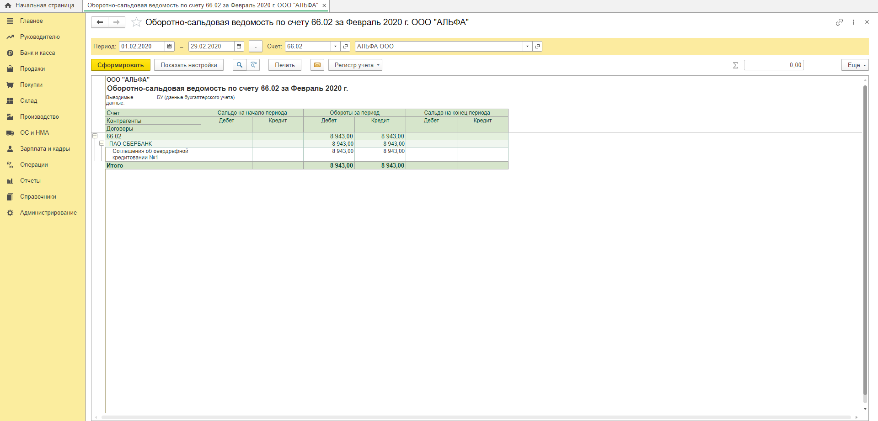This screenshot has width=878, height=421.
Task: Open the Справочники menu section
Action: click(x=38, y=197)
